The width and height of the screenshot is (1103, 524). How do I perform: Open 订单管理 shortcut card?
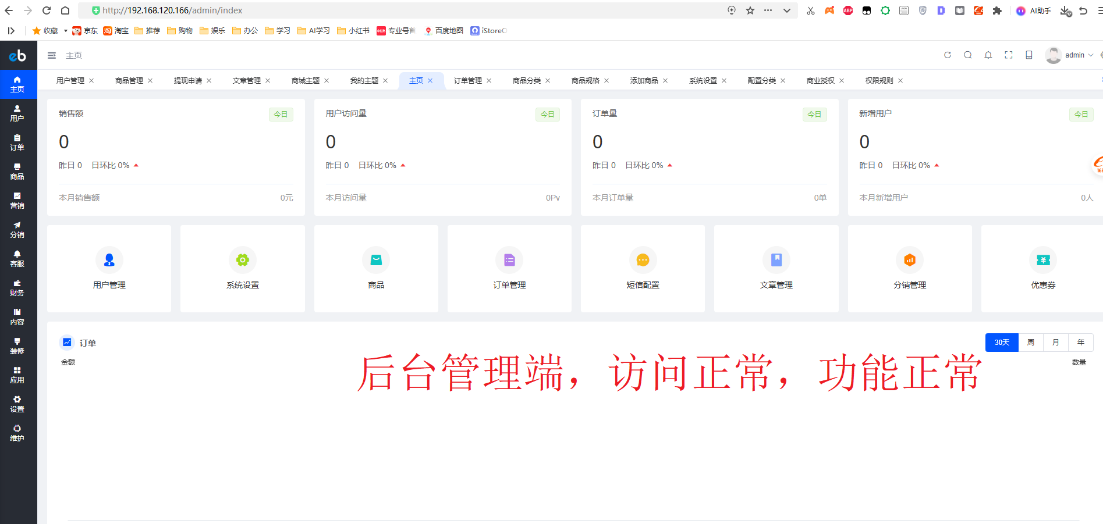(509, 269)
